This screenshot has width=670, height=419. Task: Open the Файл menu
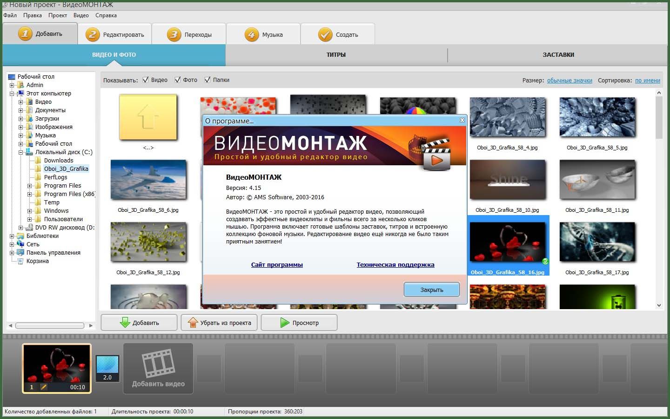[x=10, y=15]
